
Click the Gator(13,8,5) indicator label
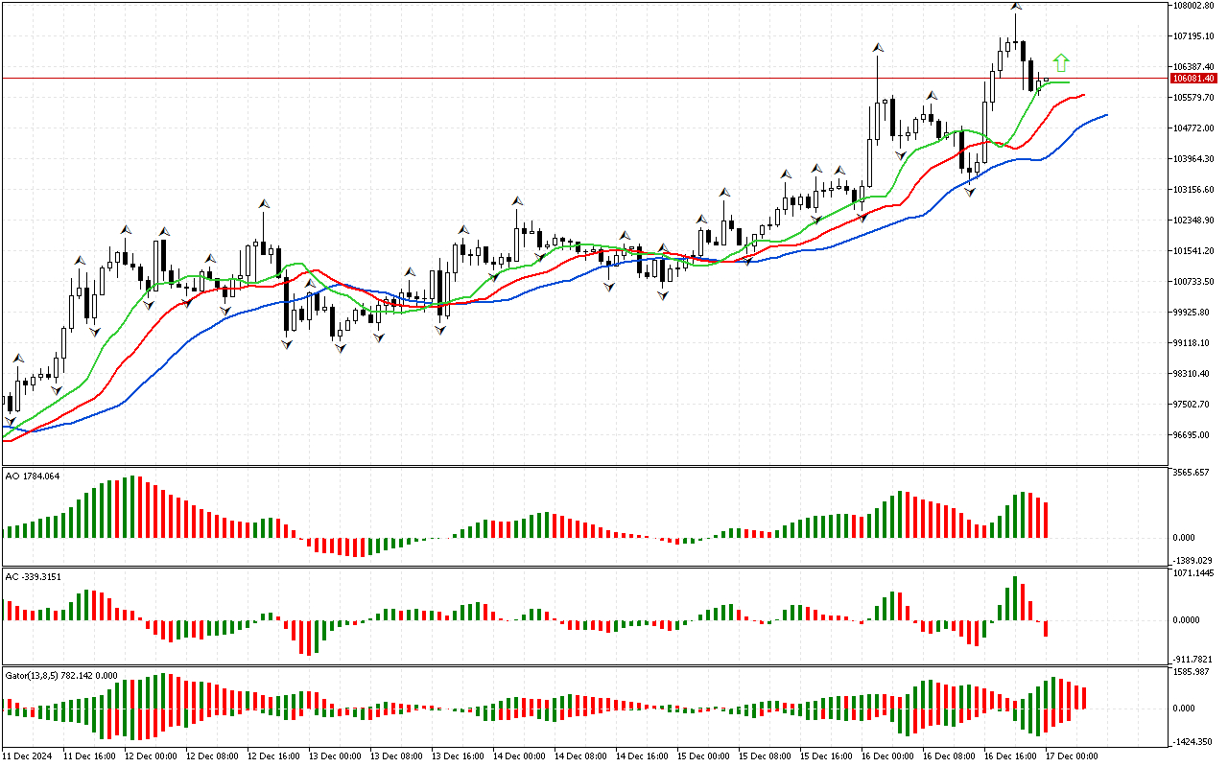[x=61, y=675]
